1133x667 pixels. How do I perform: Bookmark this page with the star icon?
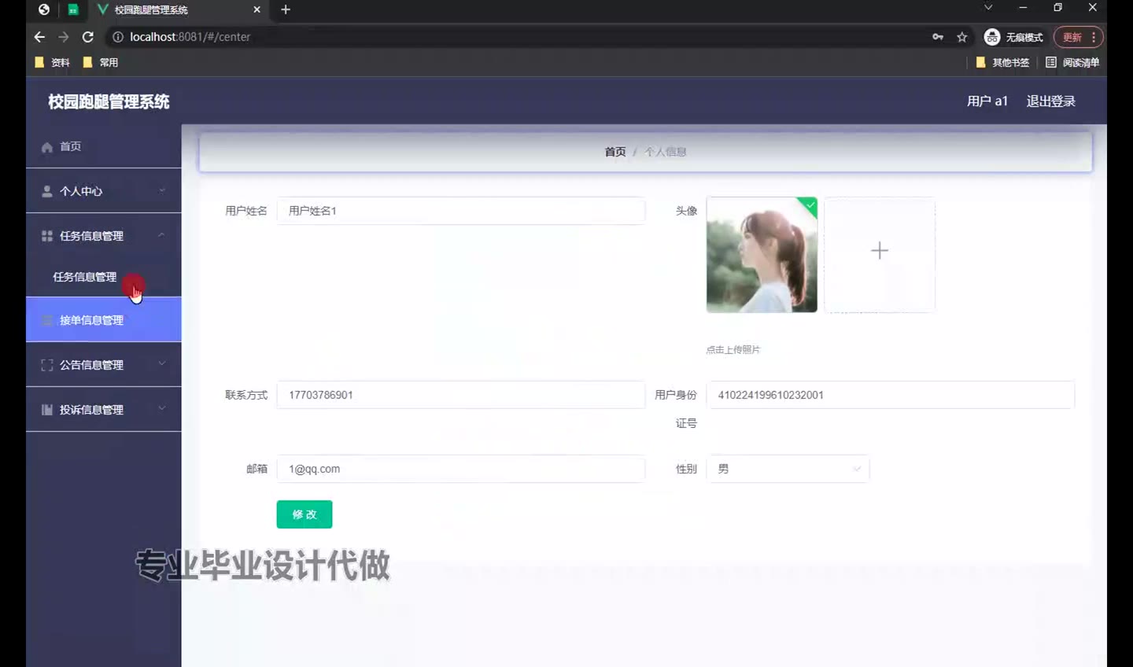(x=961, y=37)
